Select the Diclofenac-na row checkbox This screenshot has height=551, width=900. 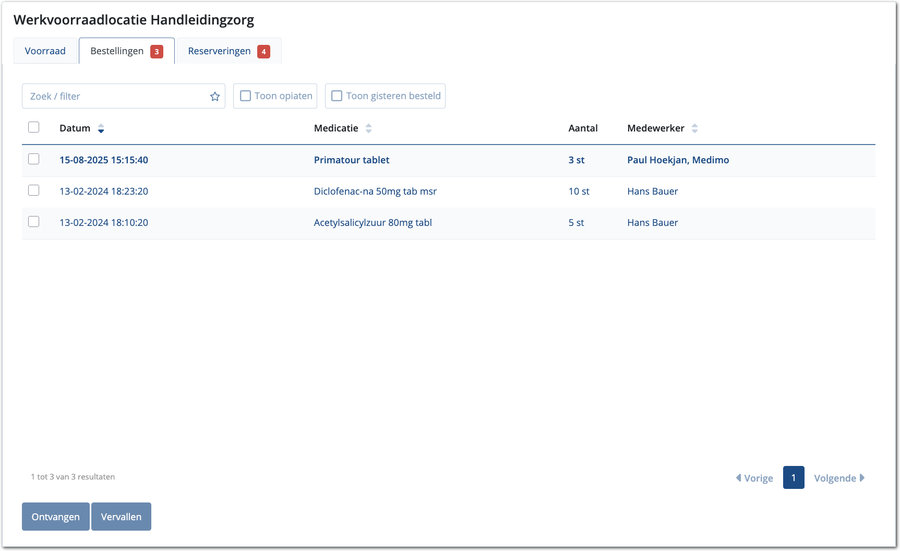click(34, 190)
